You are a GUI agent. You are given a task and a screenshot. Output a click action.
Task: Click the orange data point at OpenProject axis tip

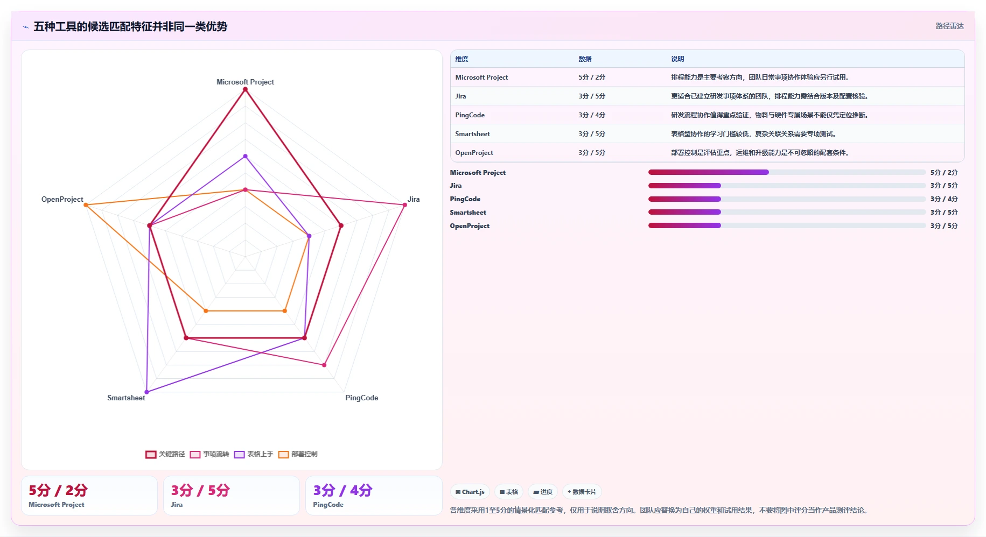pos(86,205)
